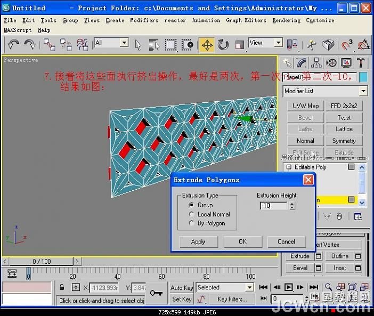
Task: Click the Symmetry modifier button
Action: click(x=344, y=141)
